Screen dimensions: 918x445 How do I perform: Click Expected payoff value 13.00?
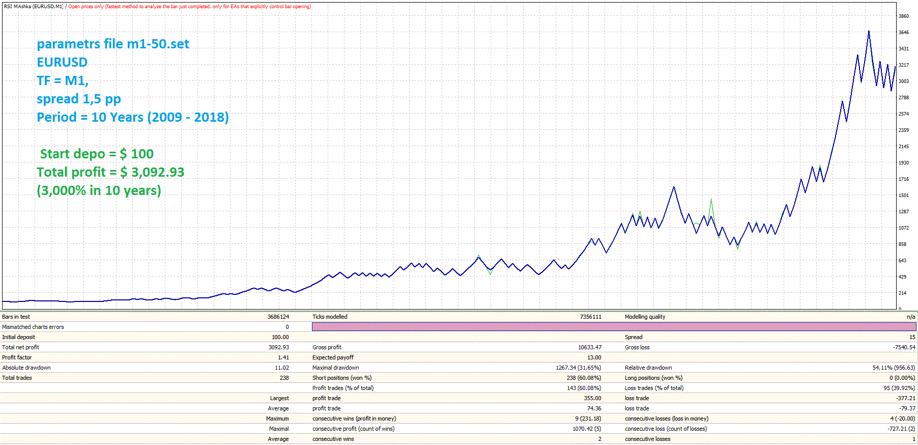(594, 357)
